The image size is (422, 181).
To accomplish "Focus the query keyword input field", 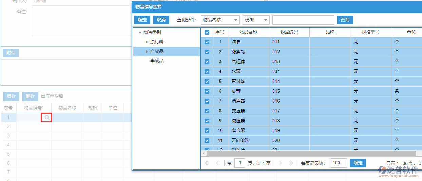I will (x=303, y=20).
